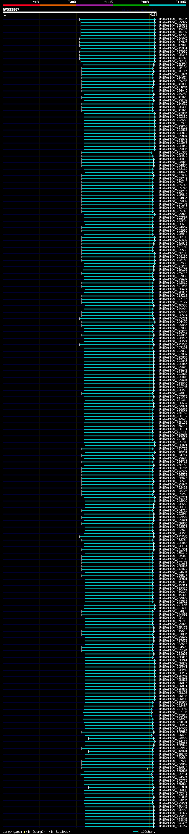Viewport: 189px width, 834px height.
Task: Select label UniRef100_P10053
Action: coord(173,728)
